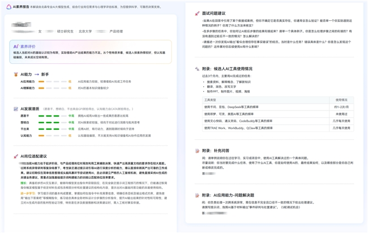Click the medal icon beside AI能力
Screen dimensions: 368x233
coord(16,74)
